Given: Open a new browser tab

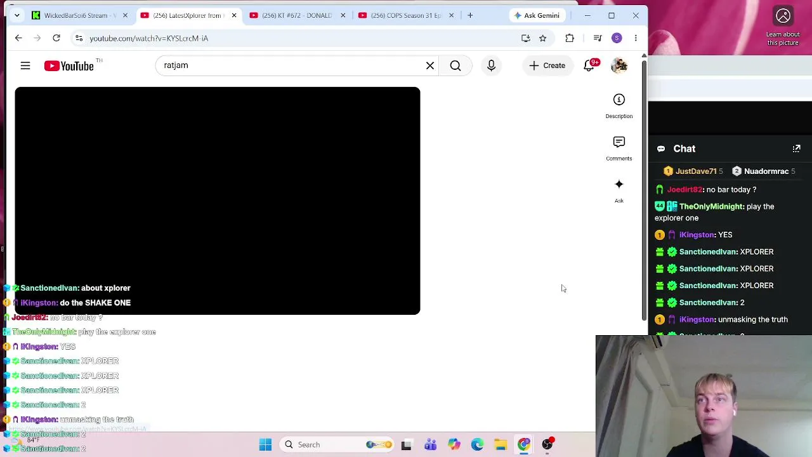Looking at the screenshot, I should click(x=470, y=15).
